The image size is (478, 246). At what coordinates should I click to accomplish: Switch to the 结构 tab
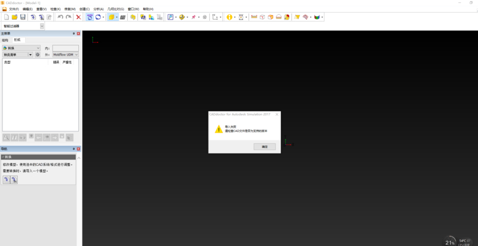[5, 40]
